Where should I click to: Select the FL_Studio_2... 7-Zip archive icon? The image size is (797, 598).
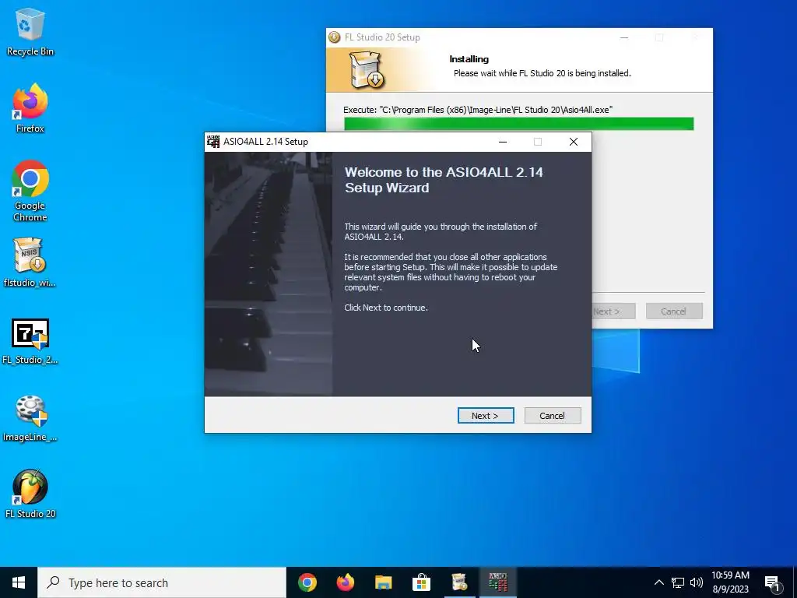click(30, 341)
